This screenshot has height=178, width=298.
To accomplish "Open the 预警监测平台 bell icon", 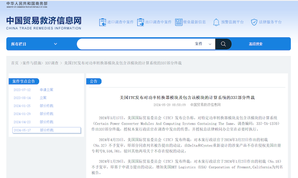I will pyautogui.click(x=216, y=22).
